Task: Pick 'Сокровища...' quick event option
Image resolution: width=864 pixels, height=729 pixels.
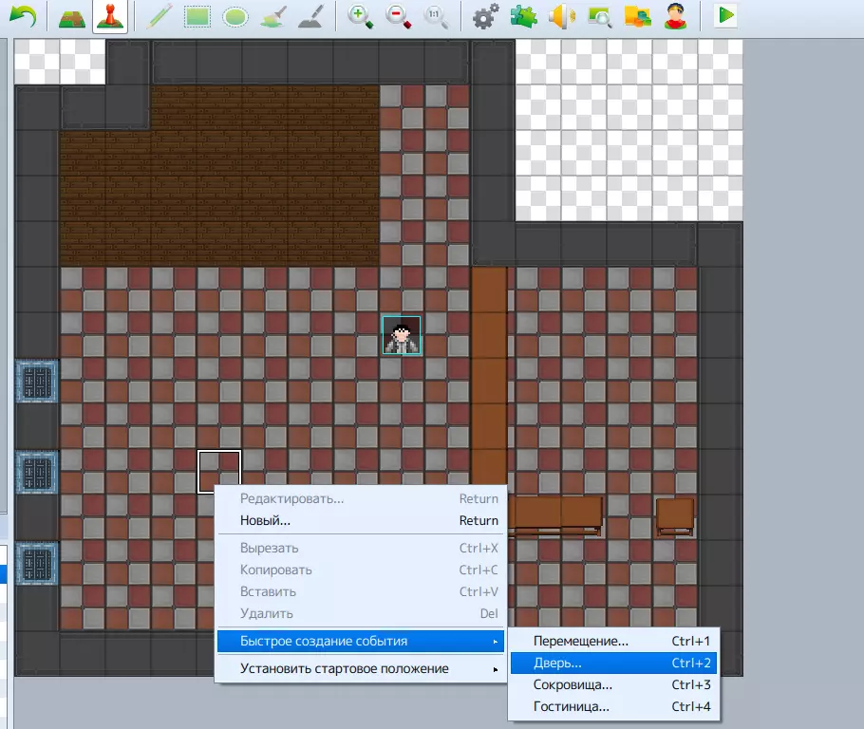Action: coord(573,684)
